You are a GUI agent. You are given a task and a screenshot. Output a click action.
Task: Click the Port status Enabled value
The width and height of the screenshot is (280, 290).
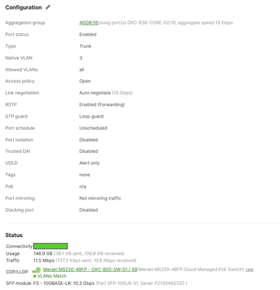[88, 34]
